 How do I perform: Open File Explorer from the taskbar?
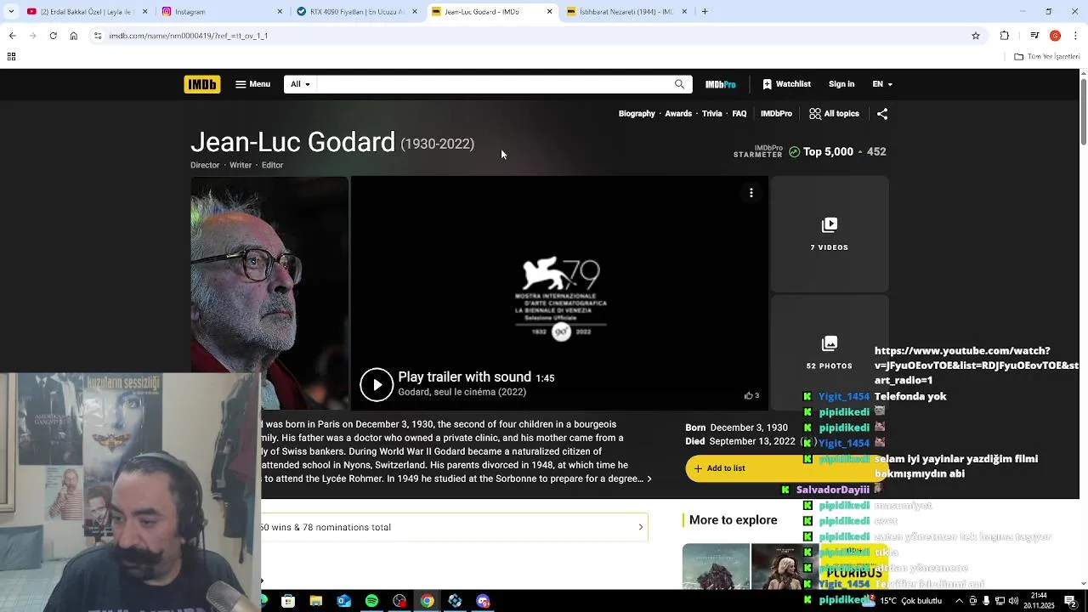(x=315, y=601)
